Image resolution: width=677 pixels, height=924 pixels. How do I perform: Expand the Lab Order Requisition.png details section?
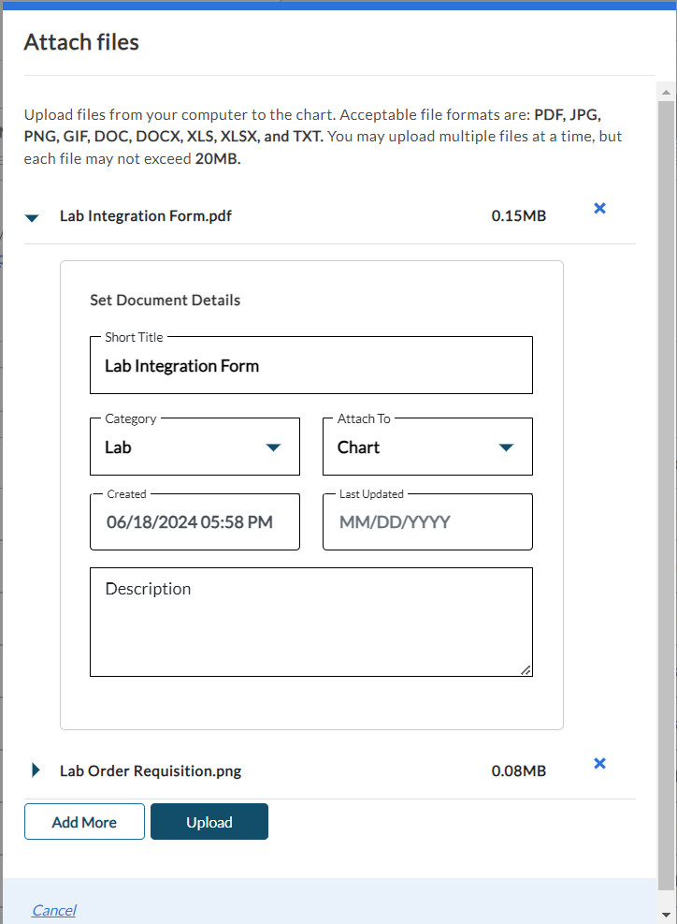(36, 770)
